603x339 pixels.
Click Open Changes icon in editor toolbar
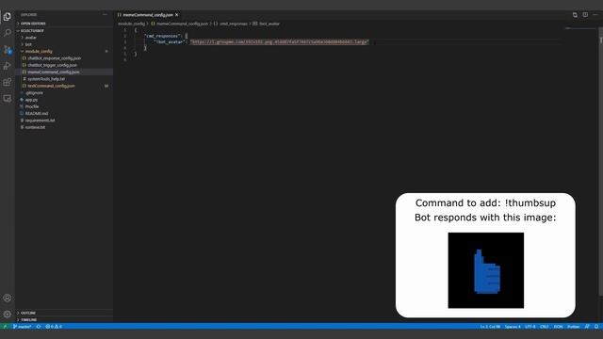[x=575, y=15]
